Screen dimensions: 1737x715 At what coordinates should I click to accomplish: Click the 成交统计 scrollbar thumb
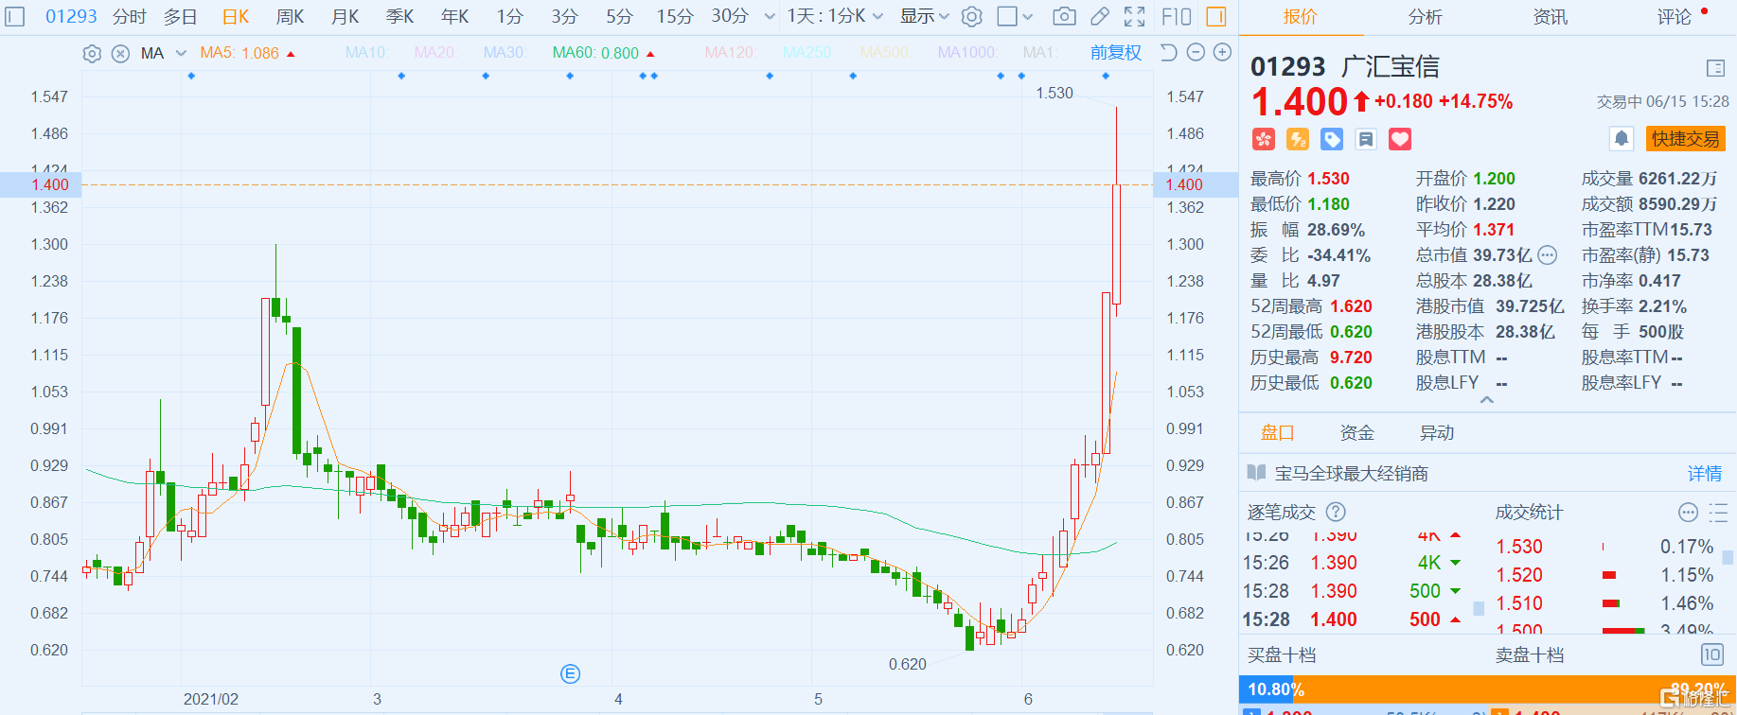pyautogui.click(x=1728, y=558)
